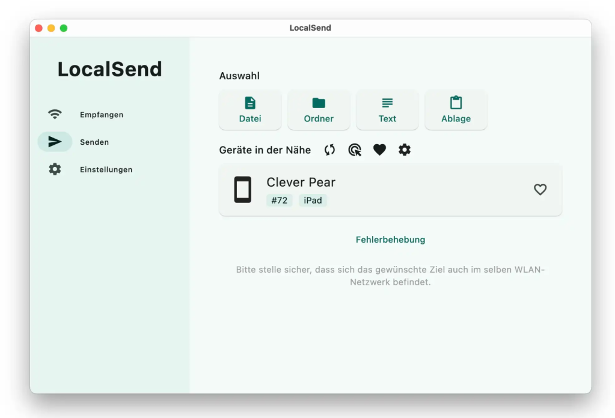Click the paper plane Senden icon
The image size is (615, 418).
click(55, 142)
